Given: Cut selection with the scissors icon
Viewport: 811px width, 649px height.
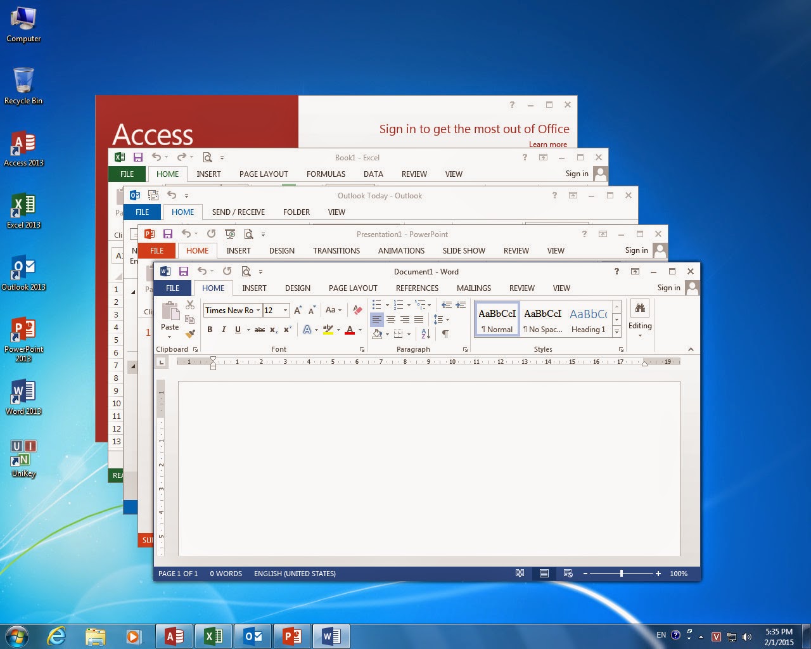Looking at the screenshot, I should [190, 305].
